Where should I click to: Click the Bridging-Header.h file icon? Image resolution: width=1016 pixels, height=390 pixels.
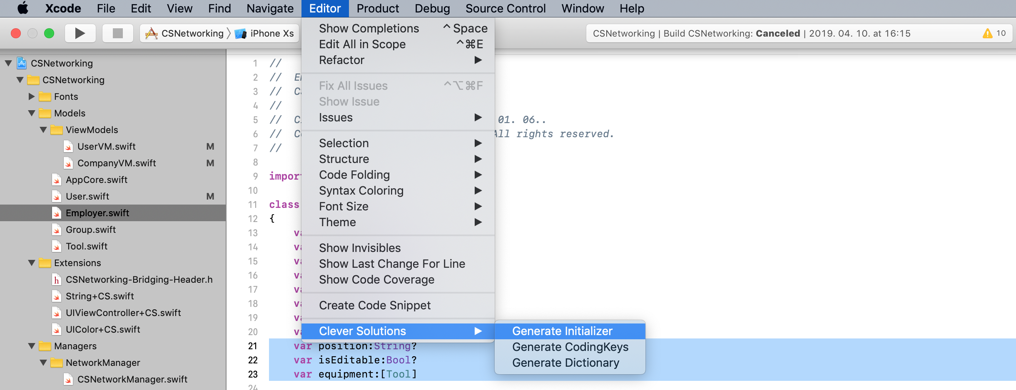[57, 279]
